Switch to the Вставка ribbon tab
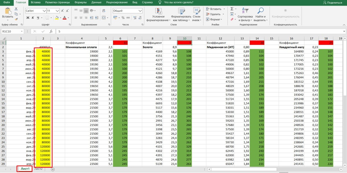The height and width of the screenshot is (173, 347). coord(36,2)
